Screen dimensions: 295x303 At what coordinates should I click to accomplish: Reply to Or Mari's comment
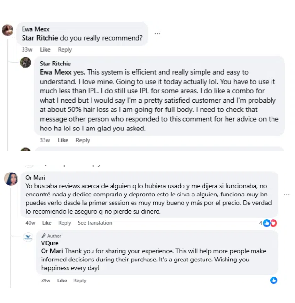(x=65, y=223)
